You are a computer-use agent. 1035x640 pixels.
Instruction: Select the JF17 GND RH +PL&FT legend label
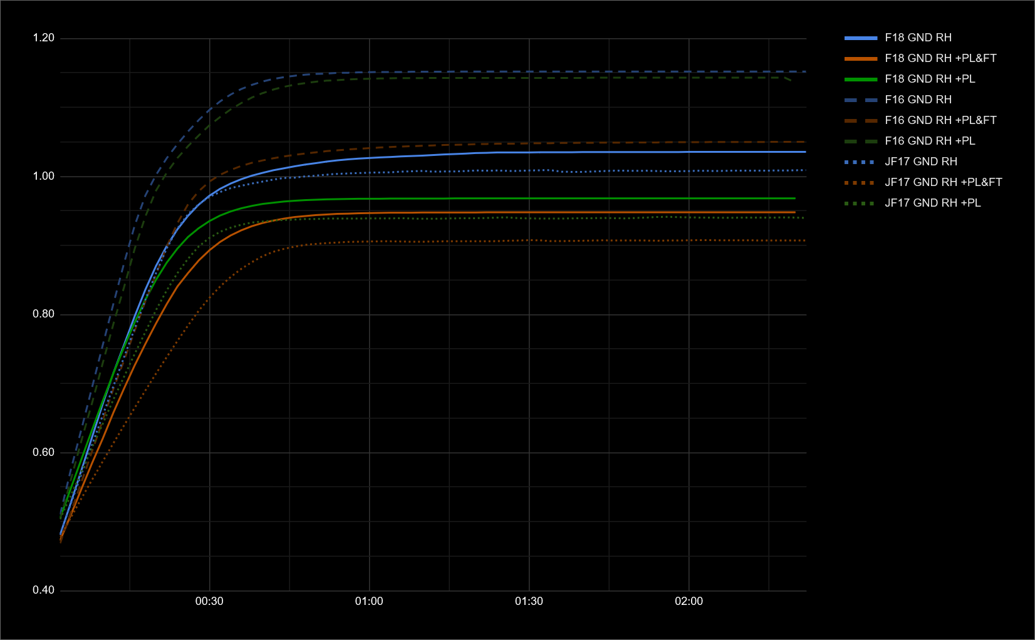pos(943,182)
